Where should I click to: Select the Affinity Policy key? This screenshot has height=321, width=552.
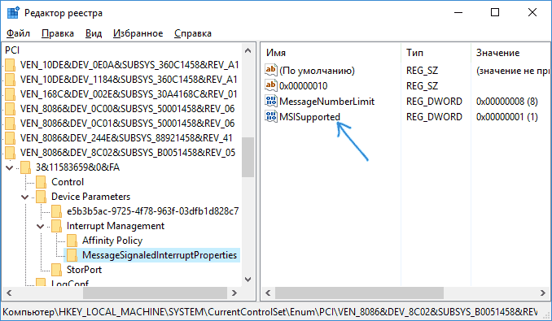112,241
